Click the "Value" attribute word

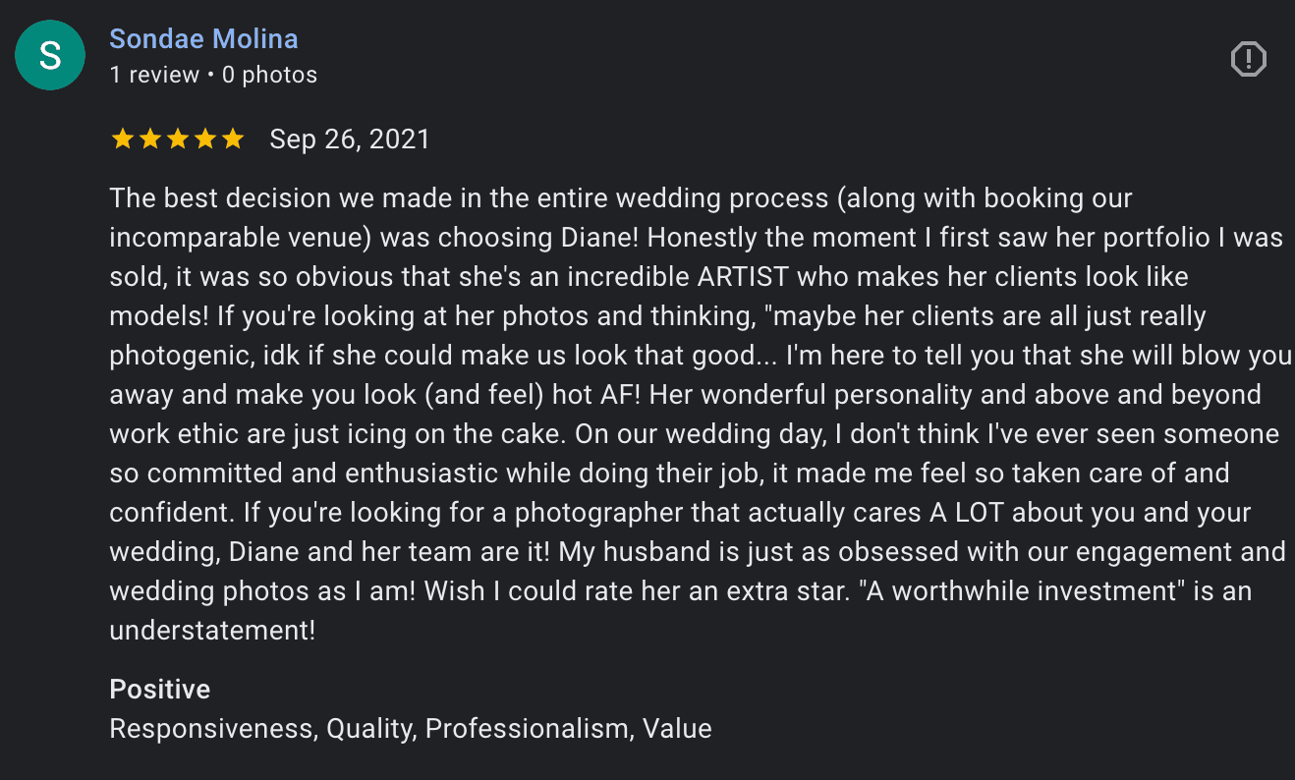coord(677,729)
